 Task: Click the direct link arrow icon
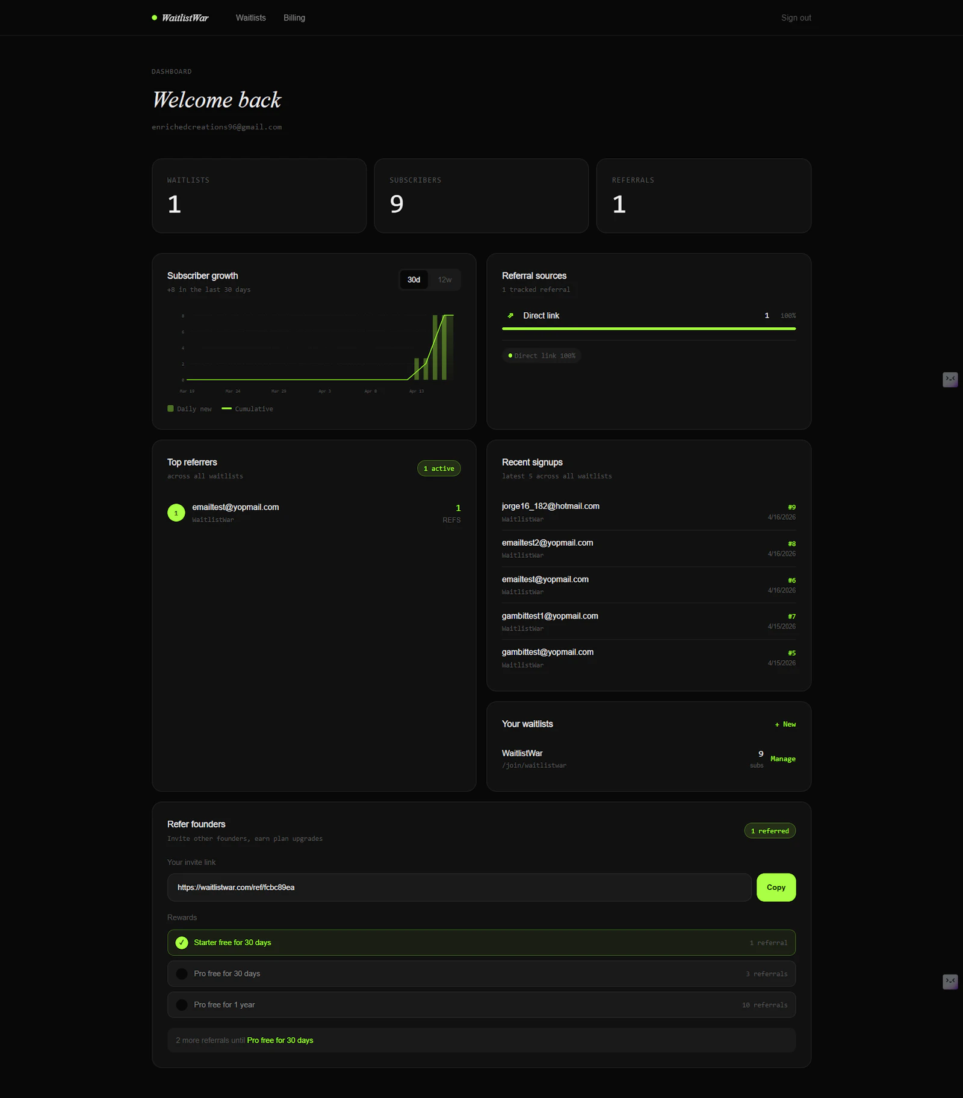point(510,315)
